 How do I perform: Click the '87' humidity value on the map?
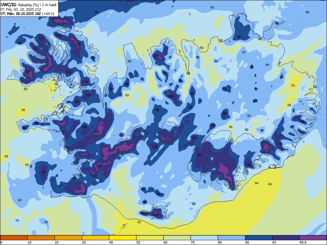pyautogui.click(x=244, y=53)
